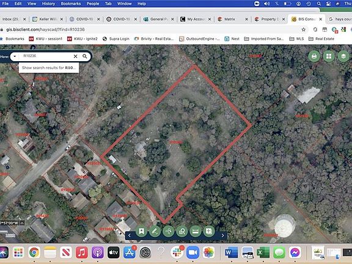
Task: Open the People menu
Action: [x=93, y=4]
